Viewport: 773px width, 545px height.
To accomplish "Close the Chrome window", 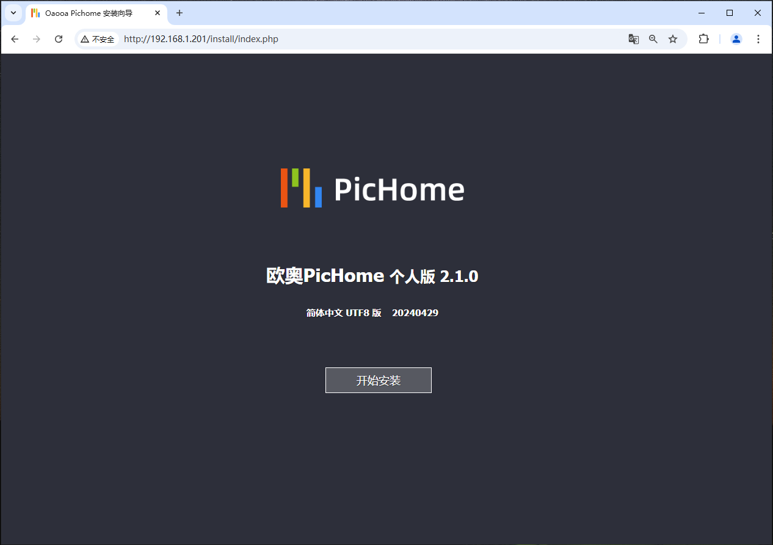I will click(x=758, y=13).
